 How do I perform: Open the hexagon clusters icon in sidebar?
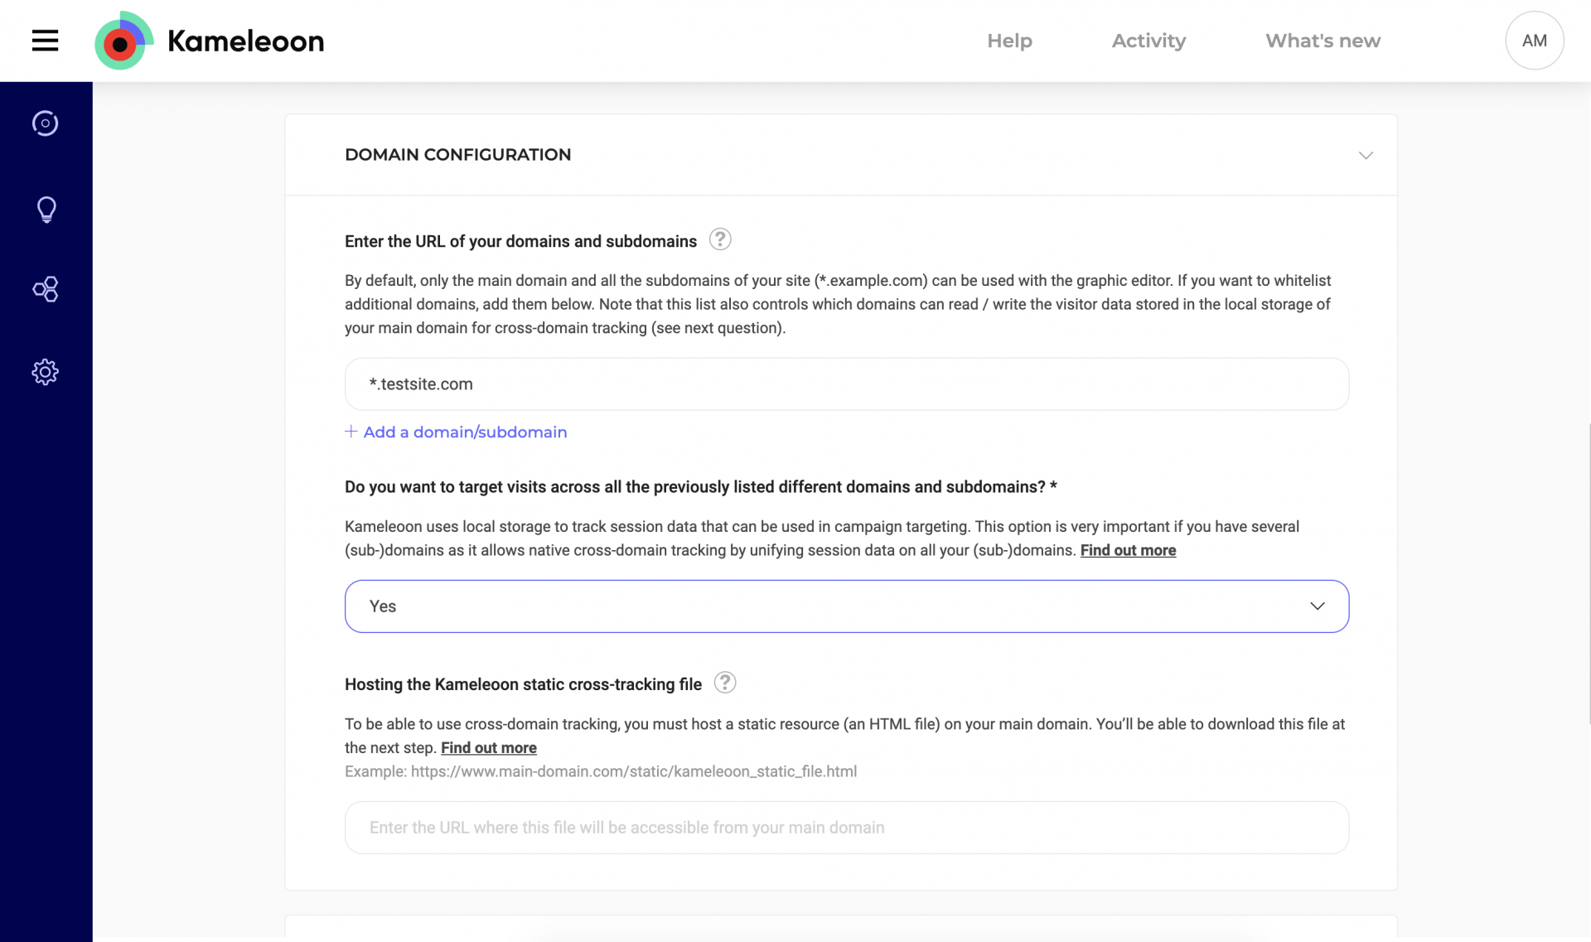coord(46,289)
